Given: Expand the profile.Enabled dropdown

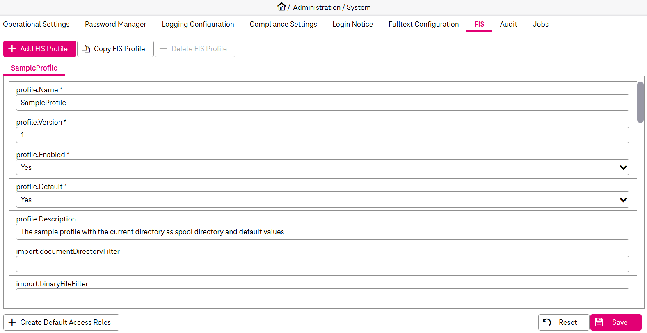Looking at the screenshot, I should coord(623,167).
